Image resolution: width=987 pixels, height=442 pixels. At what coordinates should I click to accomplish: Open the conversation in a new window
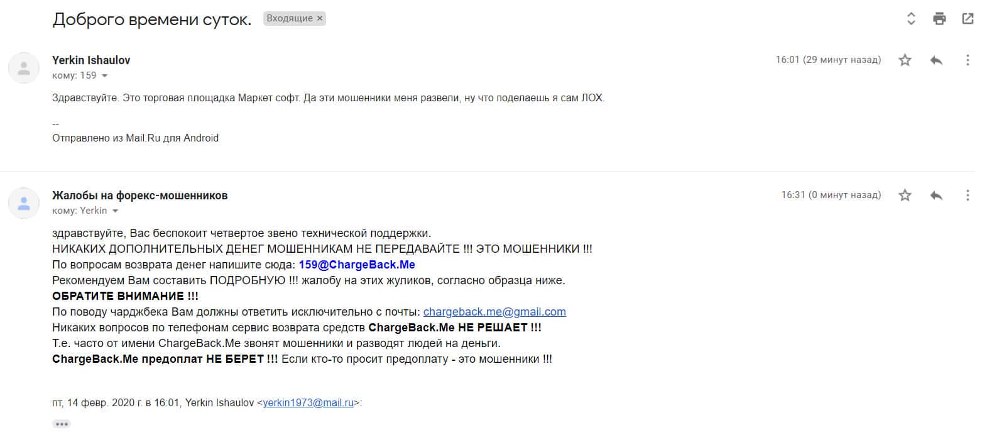coord(968,19)
